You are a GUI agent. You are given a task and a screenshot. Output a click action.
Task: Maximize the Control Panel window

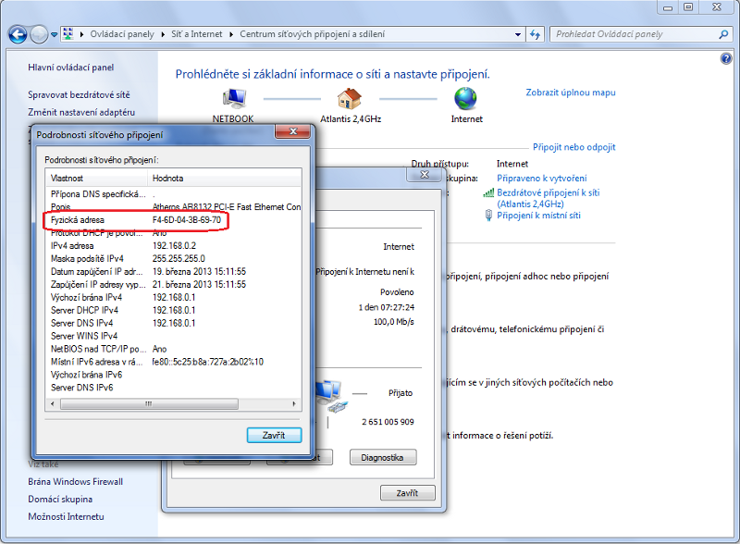688,7
